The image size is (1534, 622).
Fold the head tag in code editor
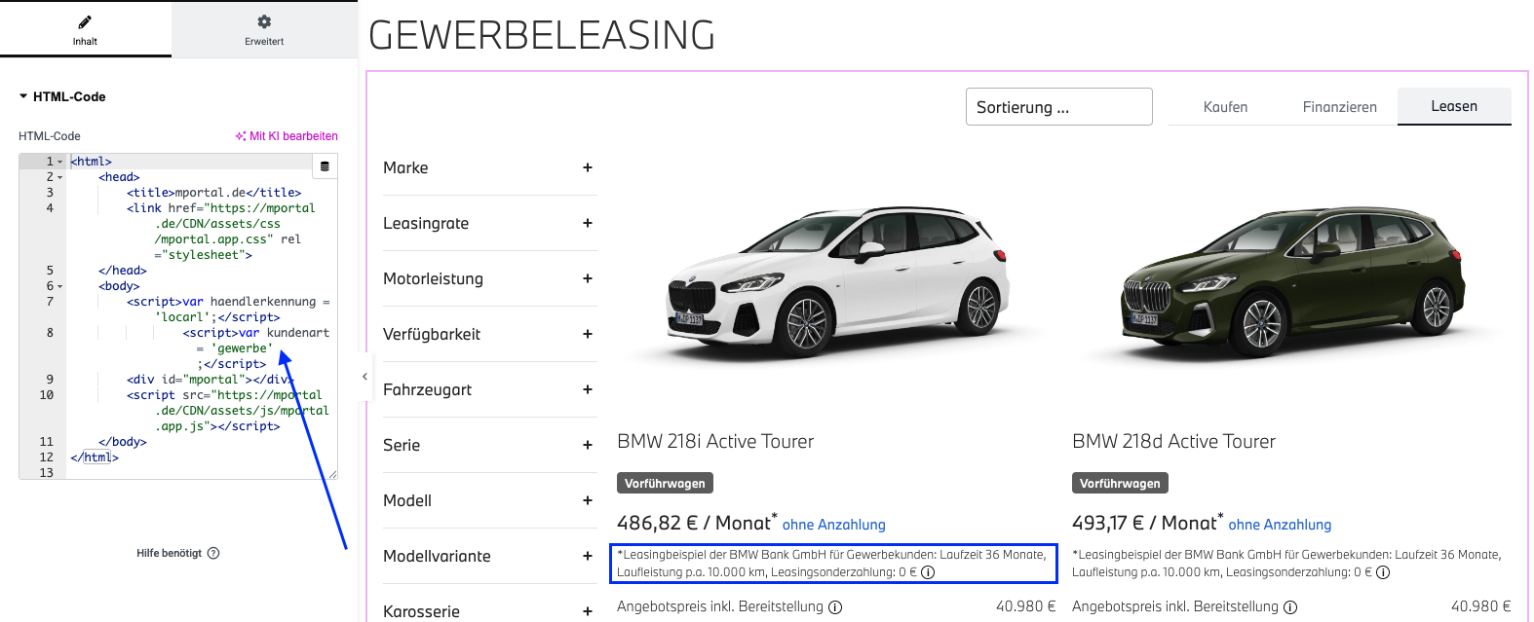(x=59, y=177)
